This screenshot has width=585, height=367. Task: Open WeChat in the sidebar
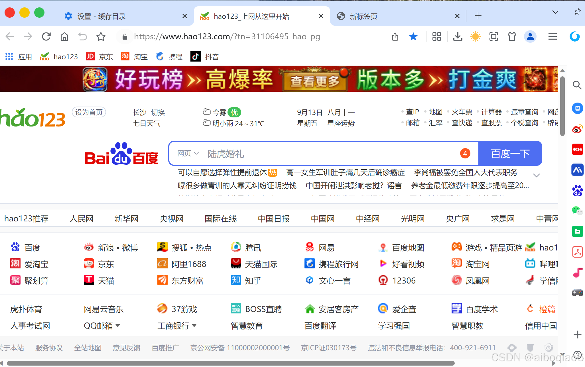578,211
